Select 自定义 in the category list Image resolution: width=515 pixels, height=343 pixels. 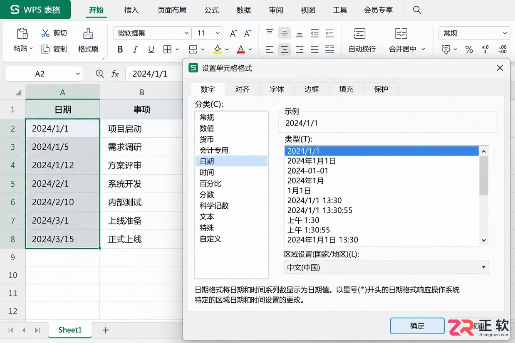[x=231, y=239]
